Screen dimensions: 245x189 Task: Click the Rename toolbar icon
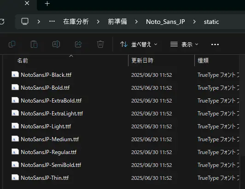coord(56,44)
